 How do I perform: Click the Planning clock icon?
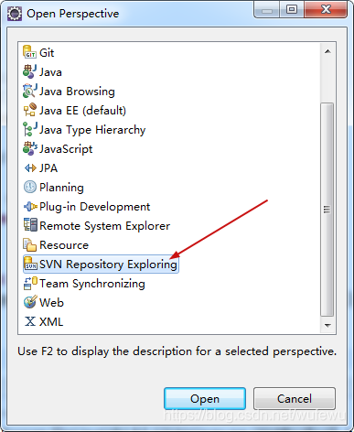click(30, 187)
